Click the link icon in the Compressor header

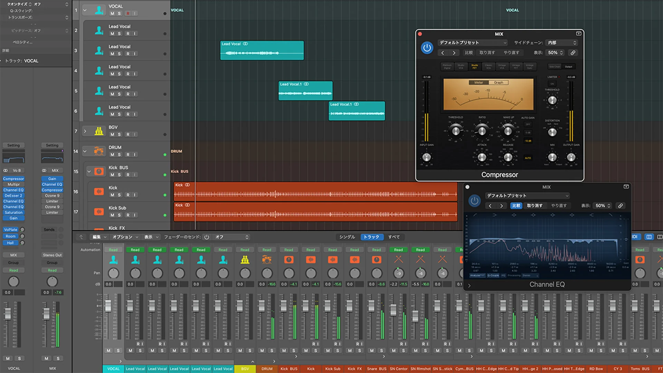pyautogui.click(x=573, y=52)
